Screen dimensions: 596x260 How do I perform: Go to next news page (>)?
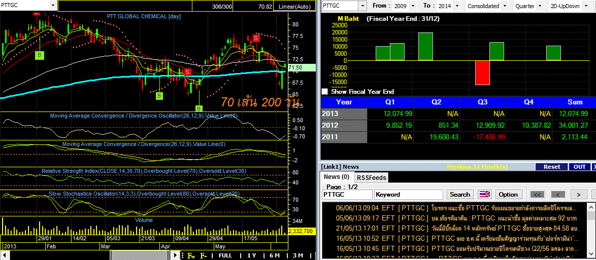[x=578, y=194]
